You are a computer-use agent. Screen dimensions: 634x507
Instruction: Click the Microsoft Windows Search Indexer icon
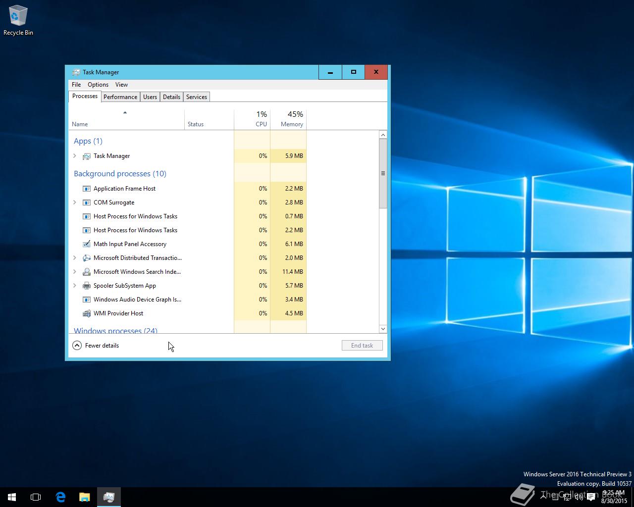tap(87, 272)
